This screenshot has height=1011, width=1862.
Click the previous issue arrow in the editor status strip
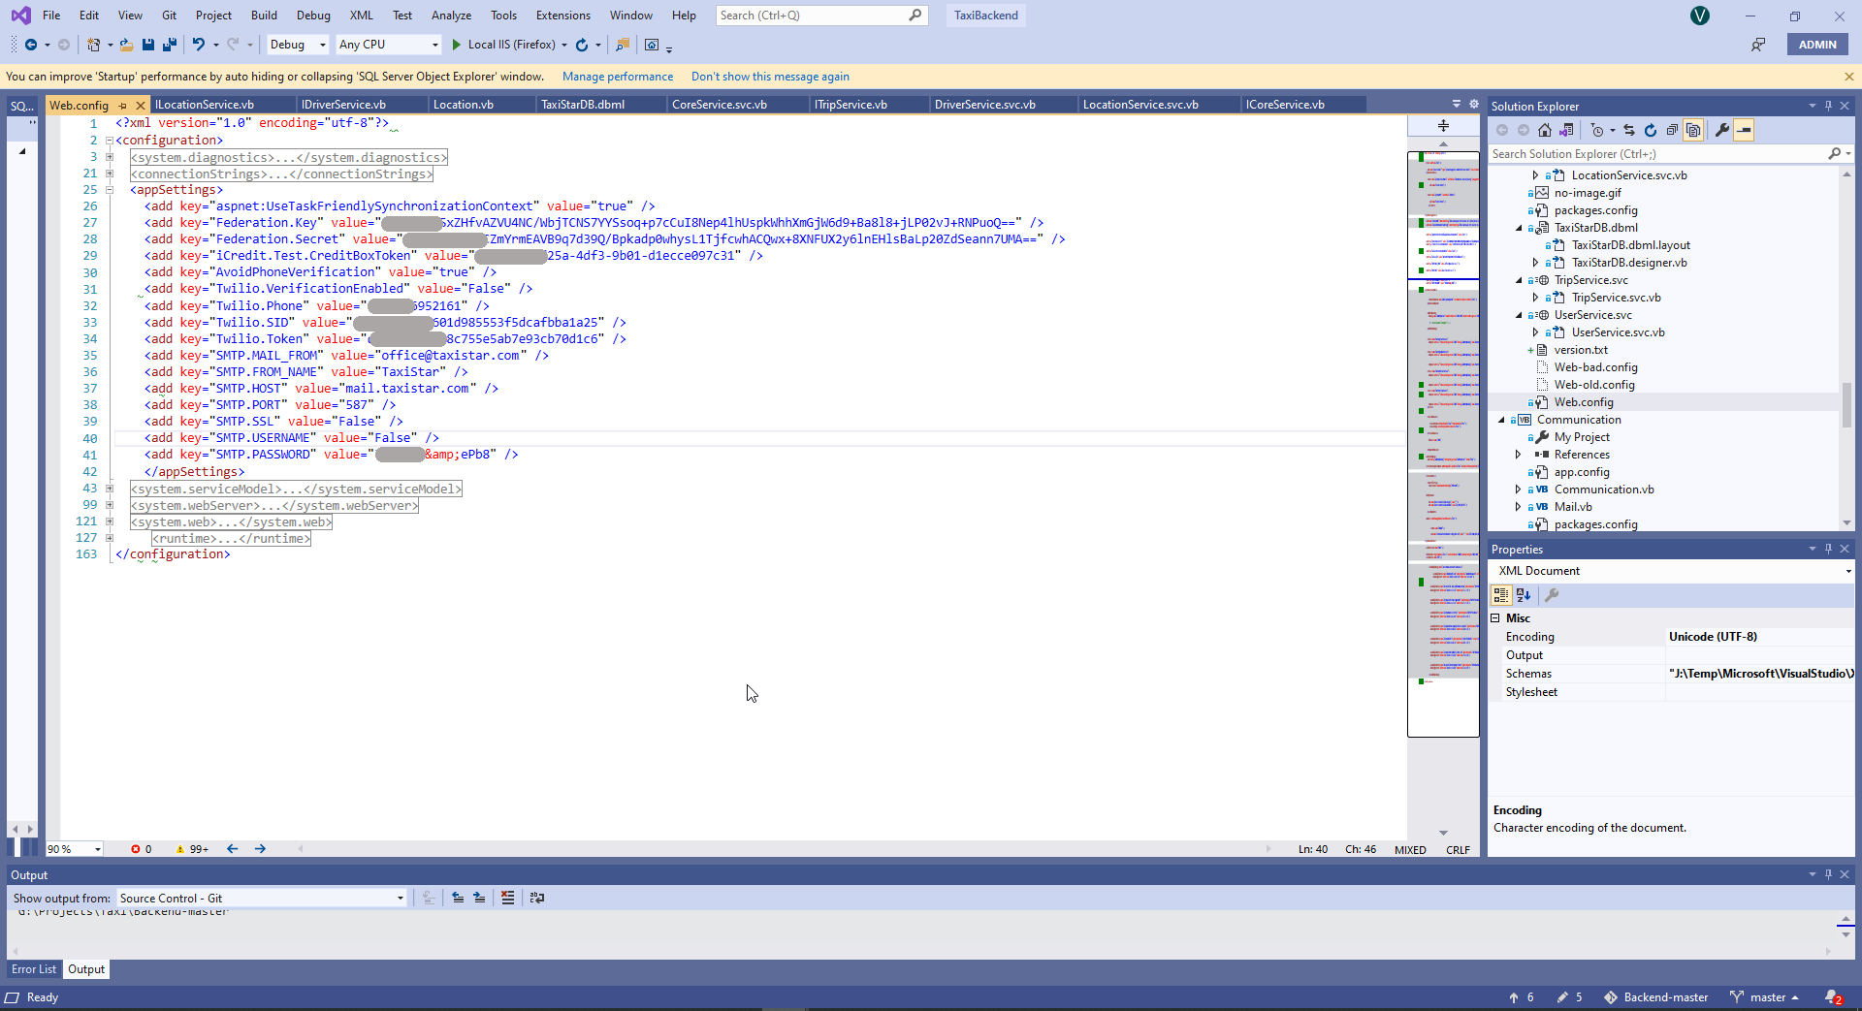[233, 849]
